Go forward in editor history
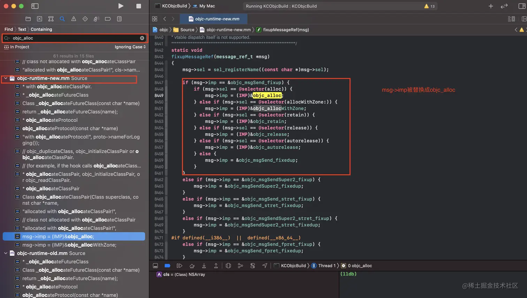 click(x=173, y=19)
